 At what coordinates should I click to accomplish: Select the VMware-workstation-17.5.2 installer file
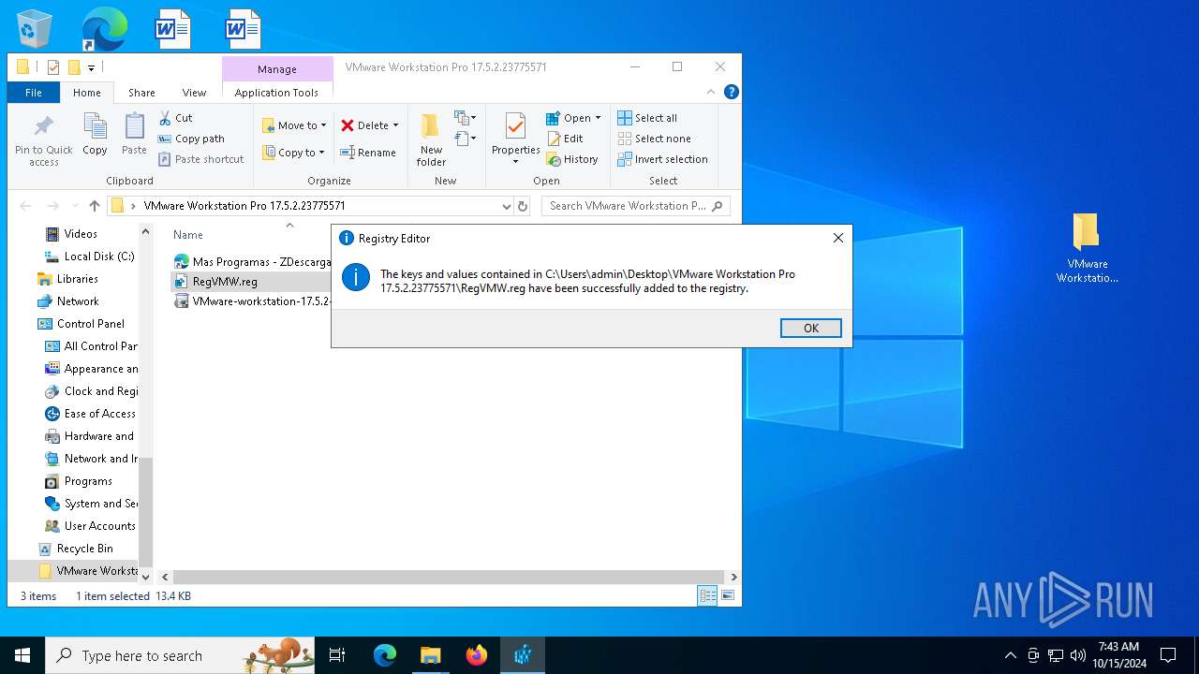pos(252,301)
